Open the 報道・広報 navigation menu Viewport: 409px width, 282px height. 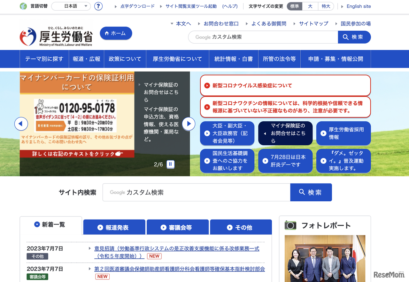86,59
